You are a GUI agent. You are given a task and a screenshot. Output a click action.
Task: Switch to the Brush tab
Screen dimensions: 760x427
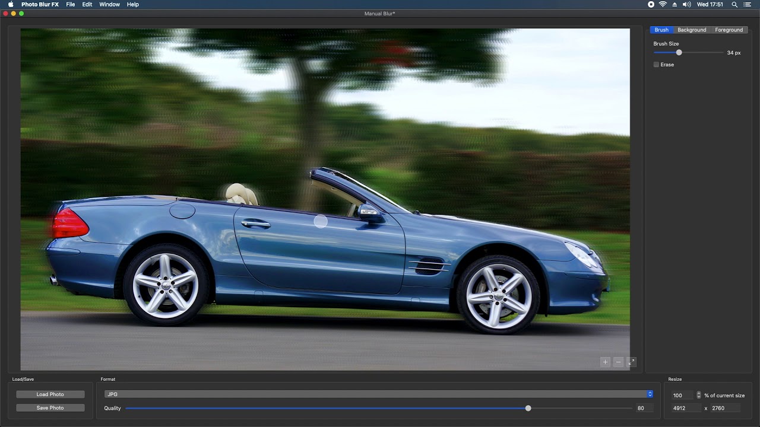pos(661,30)
